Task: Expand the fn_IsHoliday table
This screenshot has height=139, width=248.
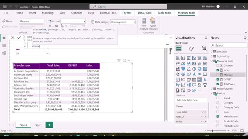Action: (x=212, y=56)
